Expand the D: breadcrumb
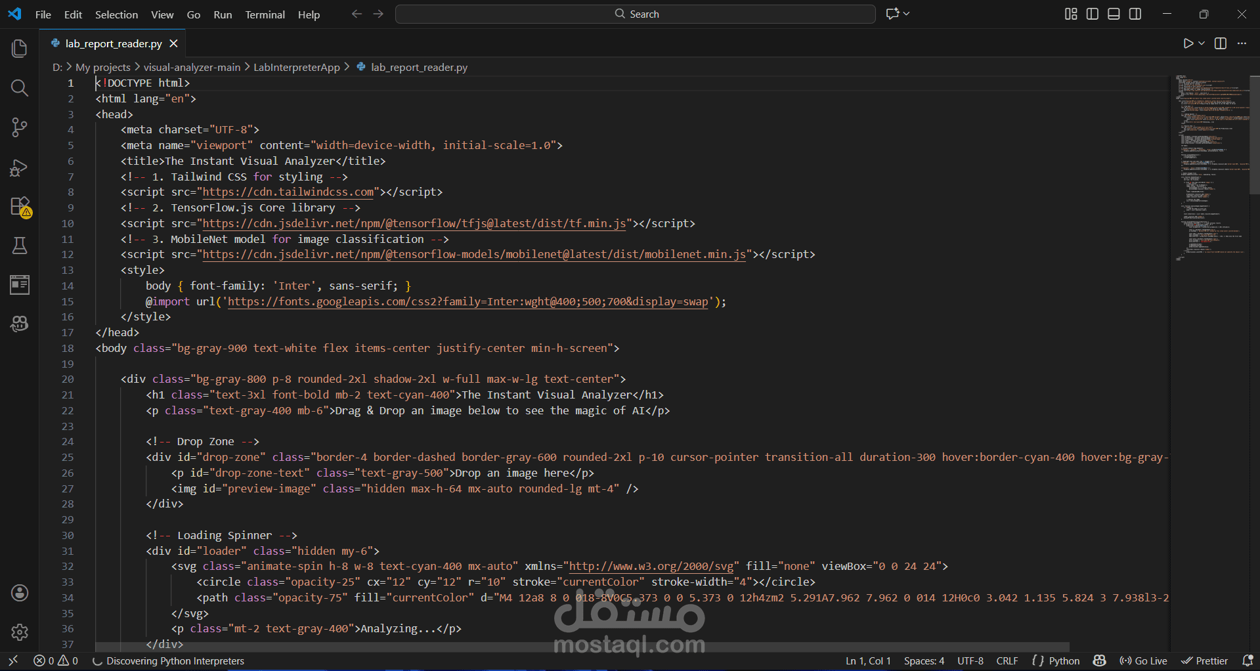1260x671 pixels. pyautogui.click(x=58, y=67)
